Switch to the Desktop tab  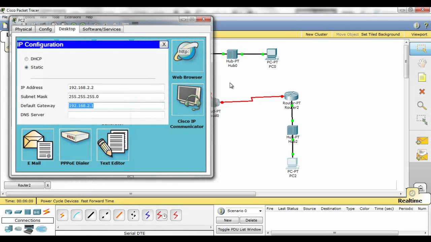coord(67,29)
